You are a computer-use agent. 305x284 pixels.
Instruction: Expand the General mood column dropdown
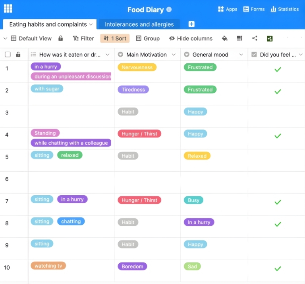[241, 55]
